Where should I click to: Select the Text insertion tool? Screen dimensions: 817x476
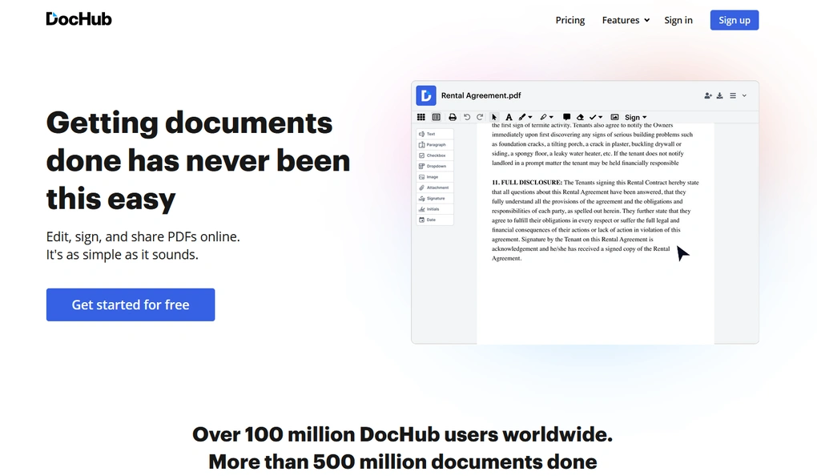[x=435, y=134]
